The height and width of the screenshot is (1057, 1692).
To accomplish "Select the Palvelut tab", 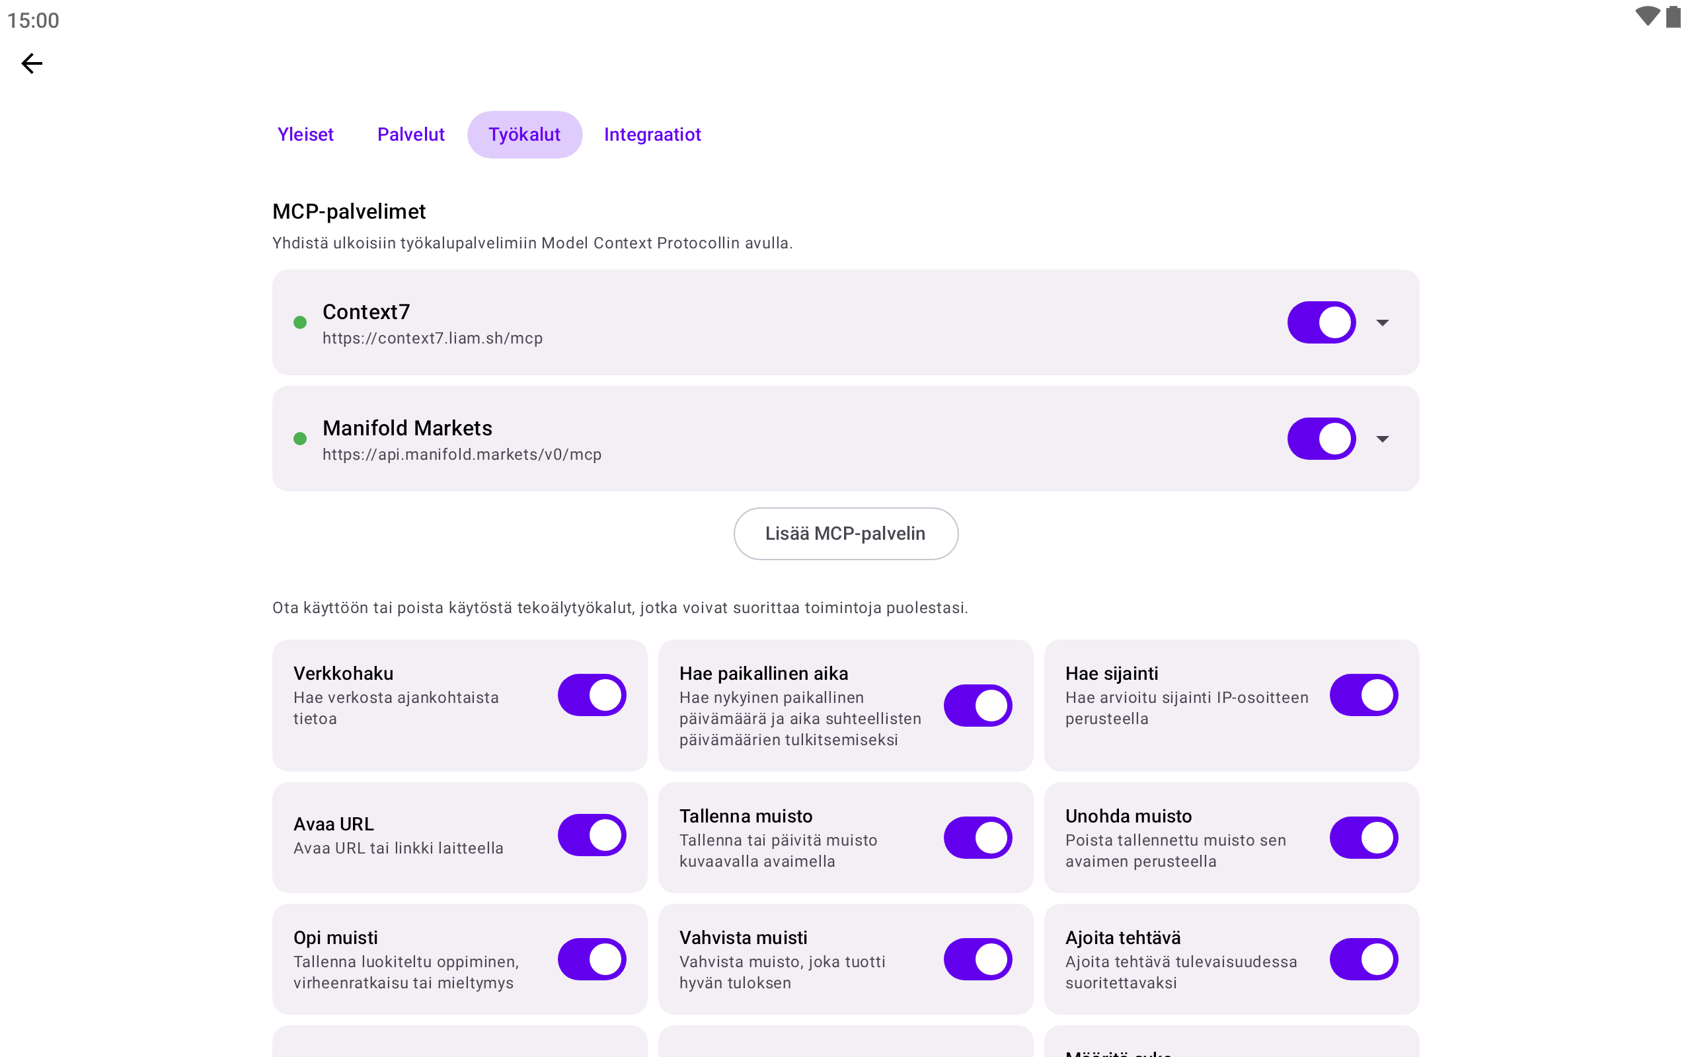I will coord(410,134).
